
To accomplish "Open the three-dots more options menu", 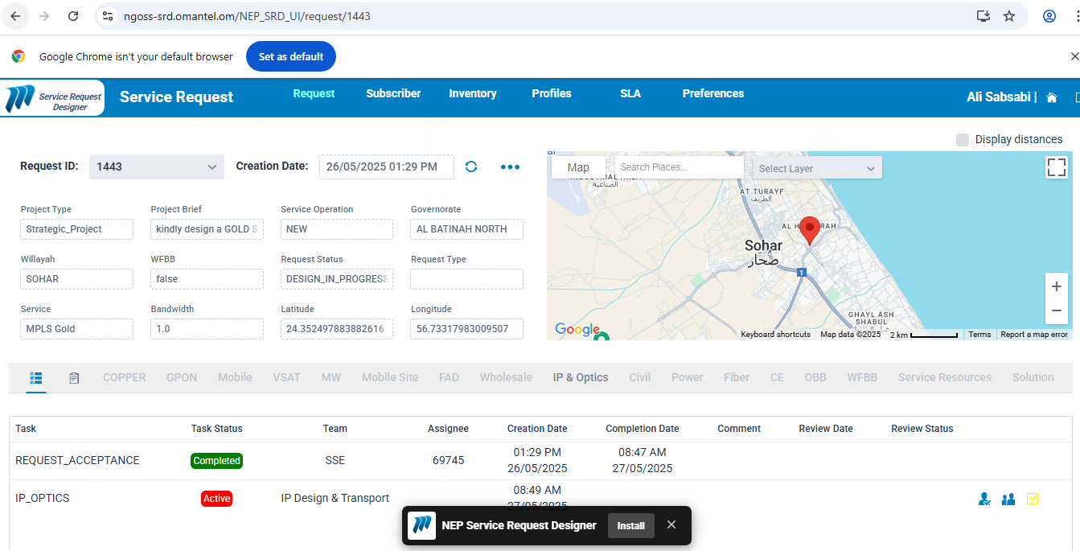I will coord(510,167).
